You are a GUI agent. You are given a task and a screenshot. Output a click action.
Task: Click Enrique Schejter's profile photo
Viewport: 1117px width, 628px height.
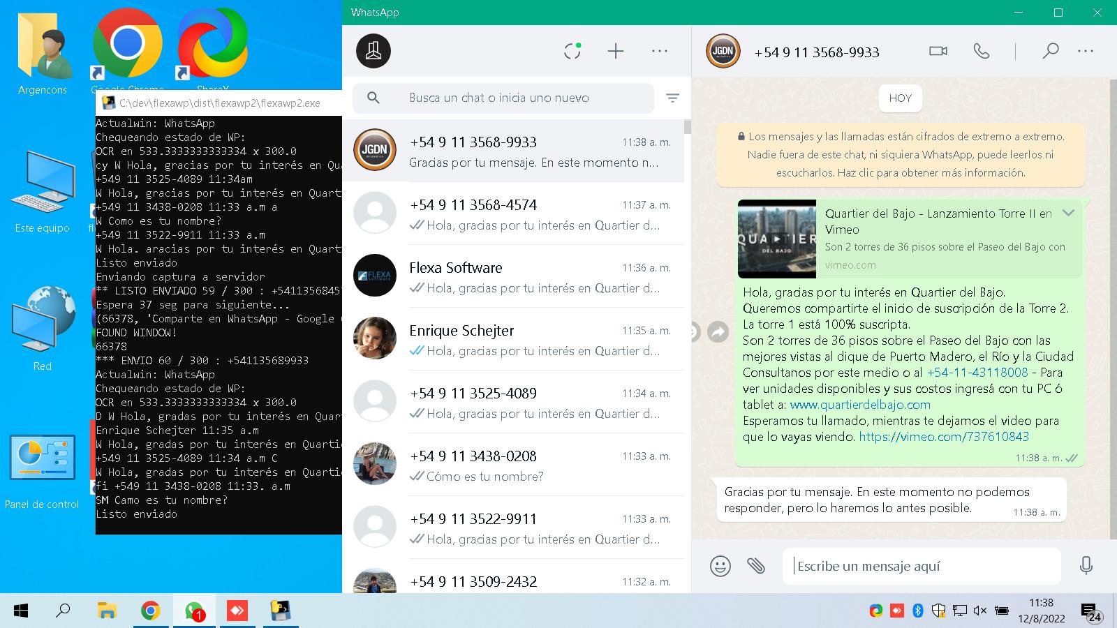coord(375,338)
